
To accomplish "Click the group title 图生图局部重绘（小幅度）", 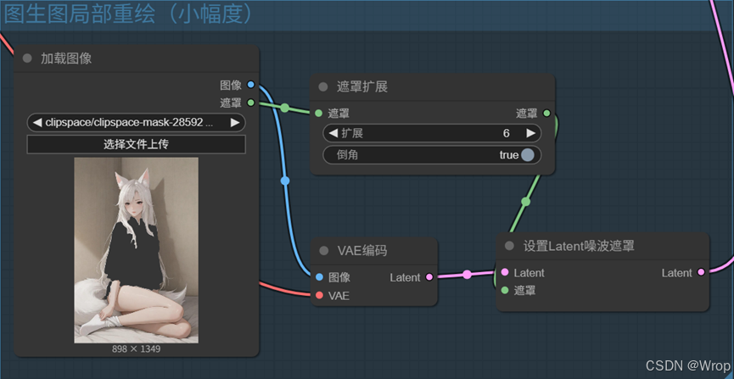I will point(129,14).
